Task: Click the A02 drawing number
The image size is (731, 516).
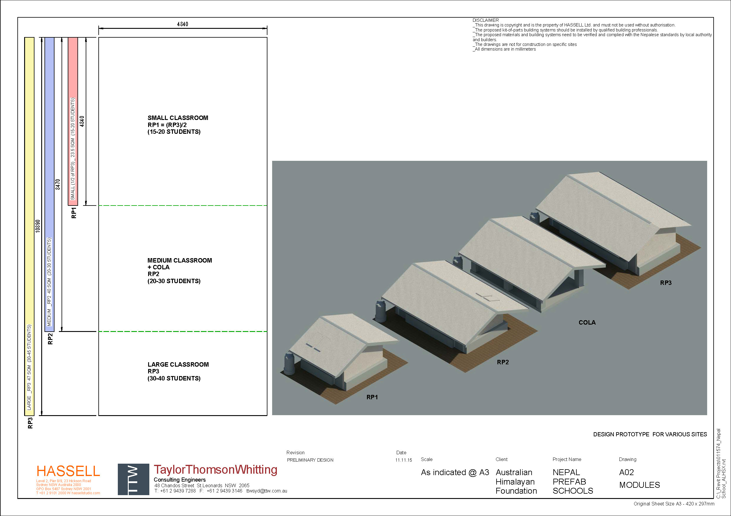Action: (626, 472)
